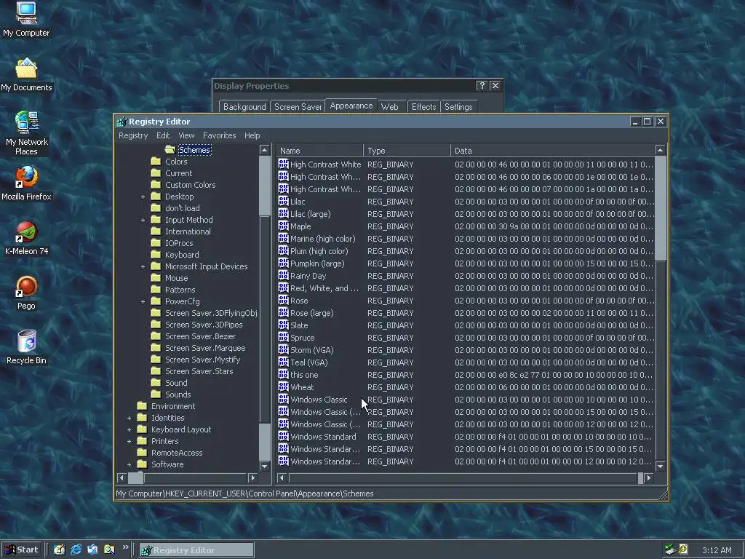Expand the Printers registry key
The width and height of the screenshot is (745, 559).
(130, 441)
